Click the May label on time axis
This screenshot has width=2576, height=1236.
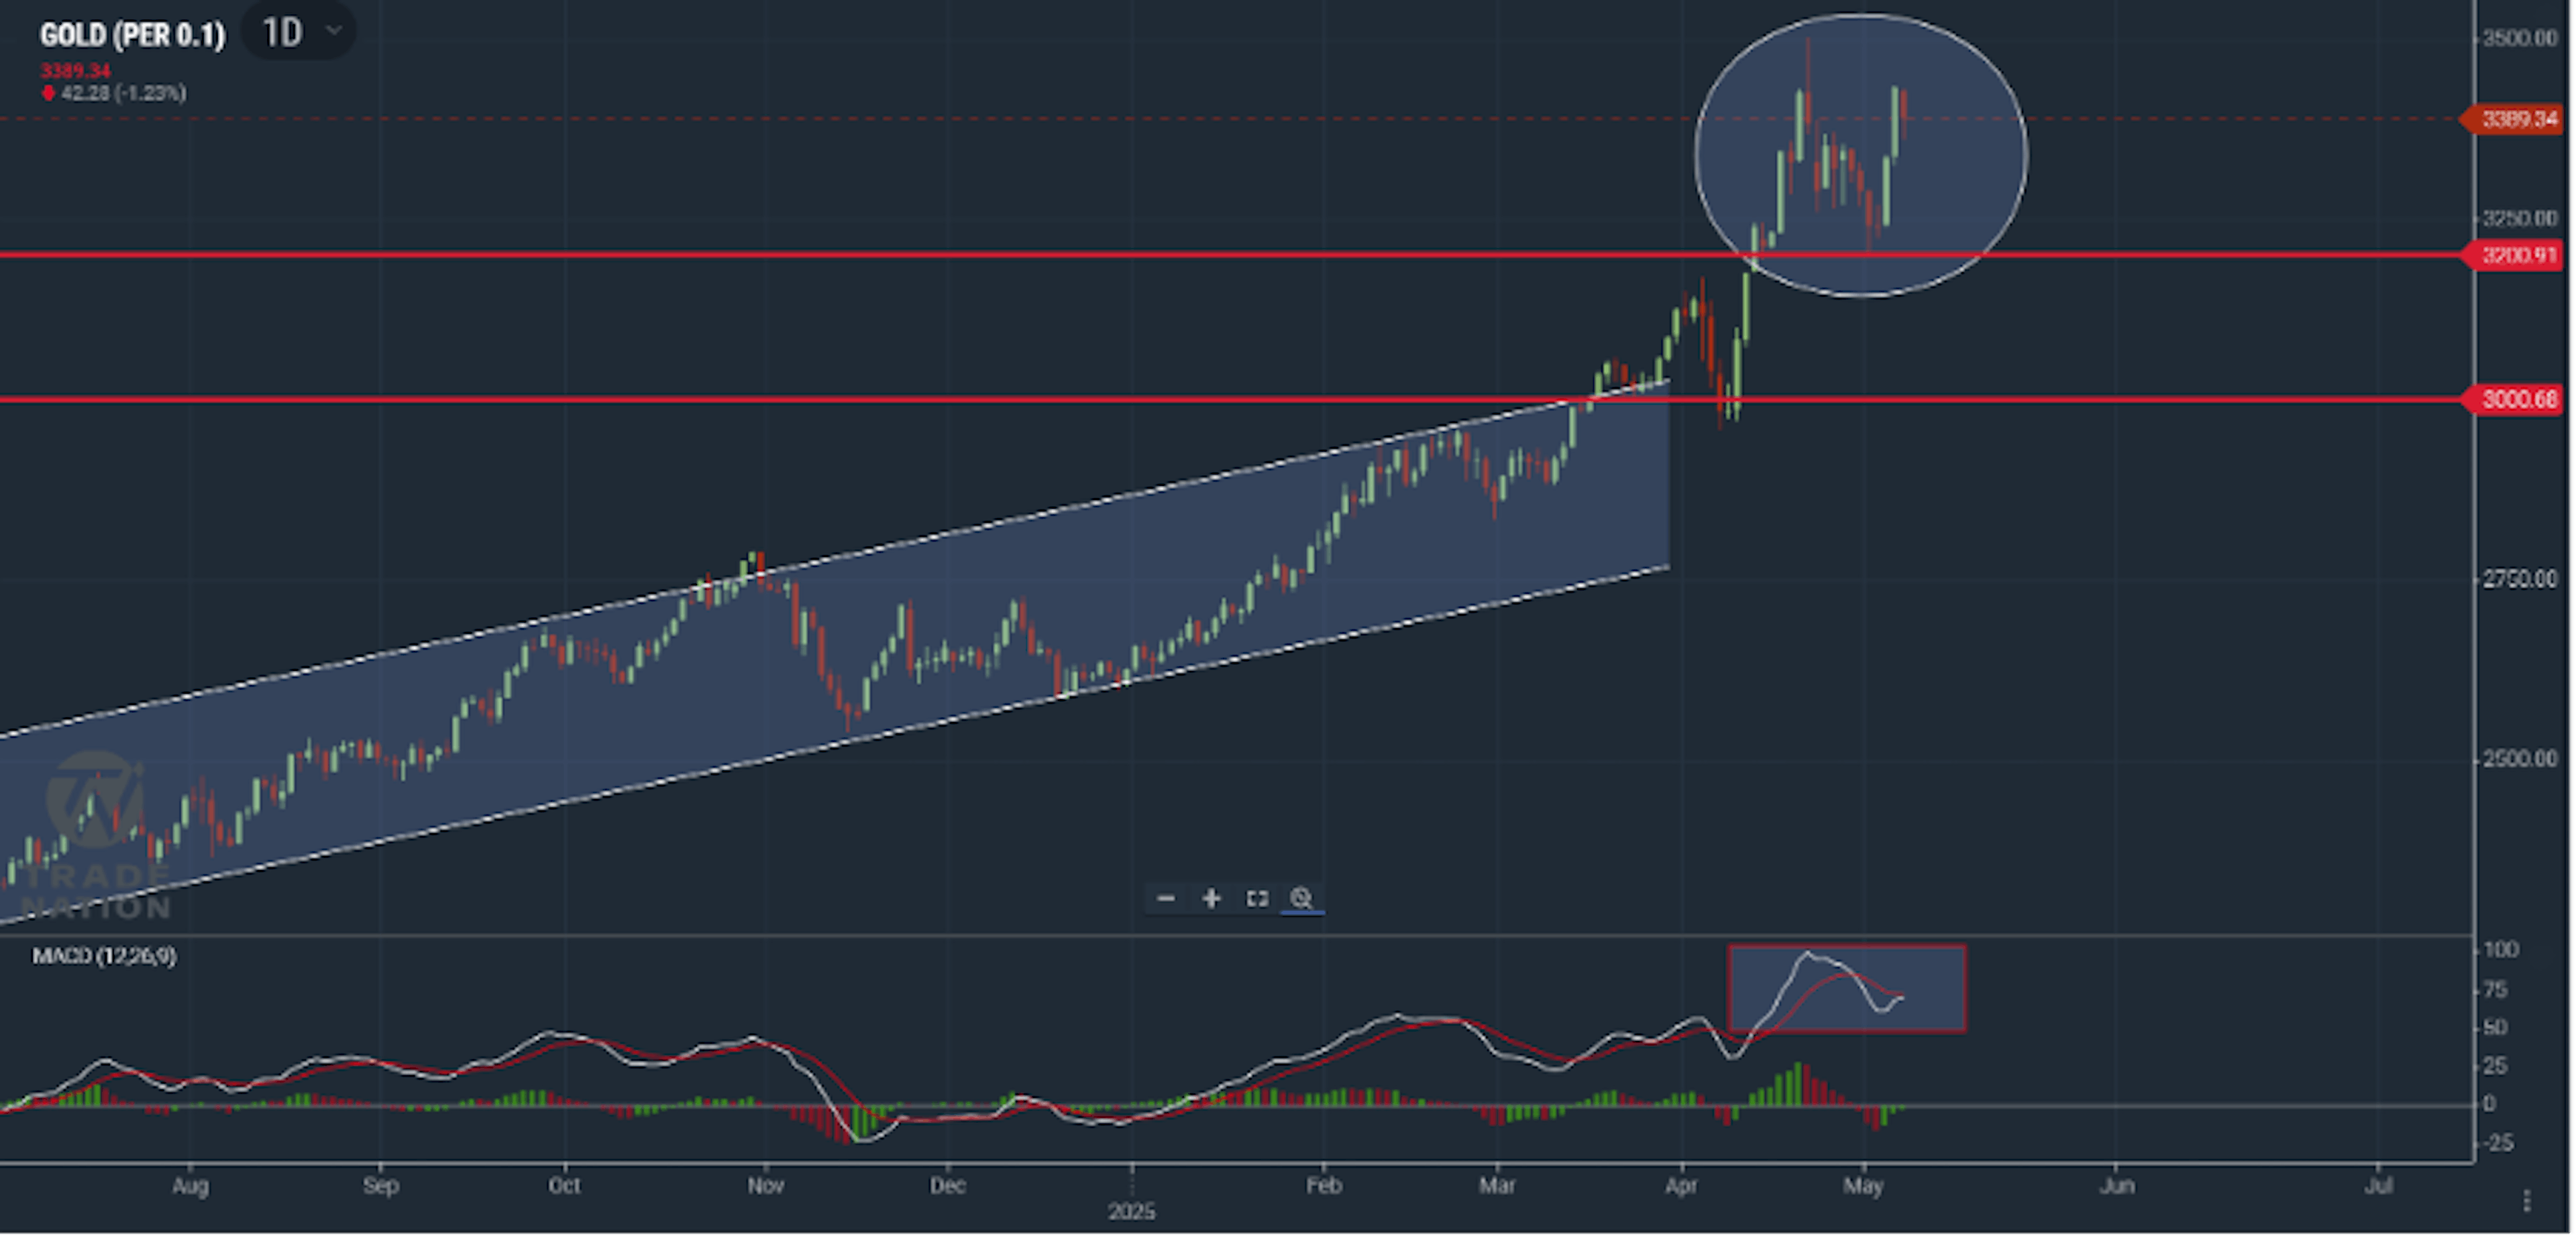1863,1186
